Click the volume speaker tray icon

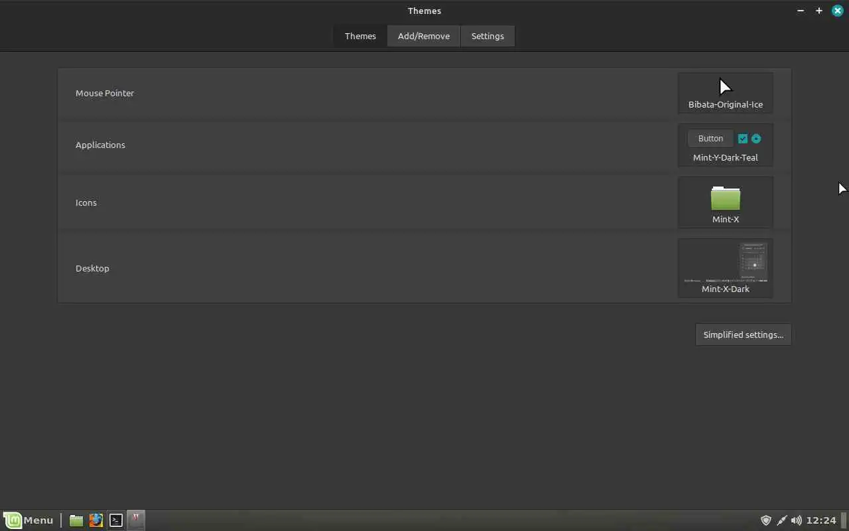[796, 520]
